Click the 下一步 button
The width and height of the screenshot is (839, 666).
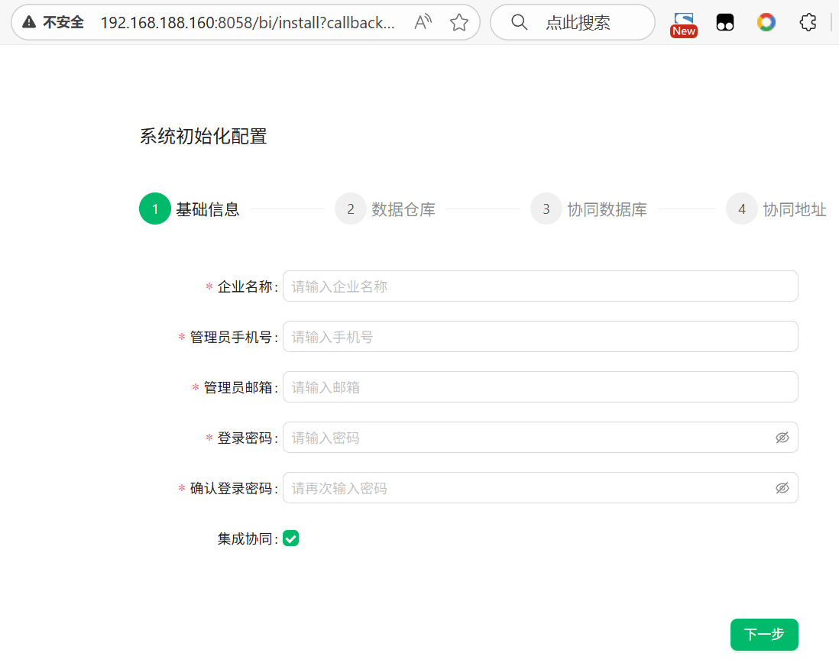tap(764, 635)
